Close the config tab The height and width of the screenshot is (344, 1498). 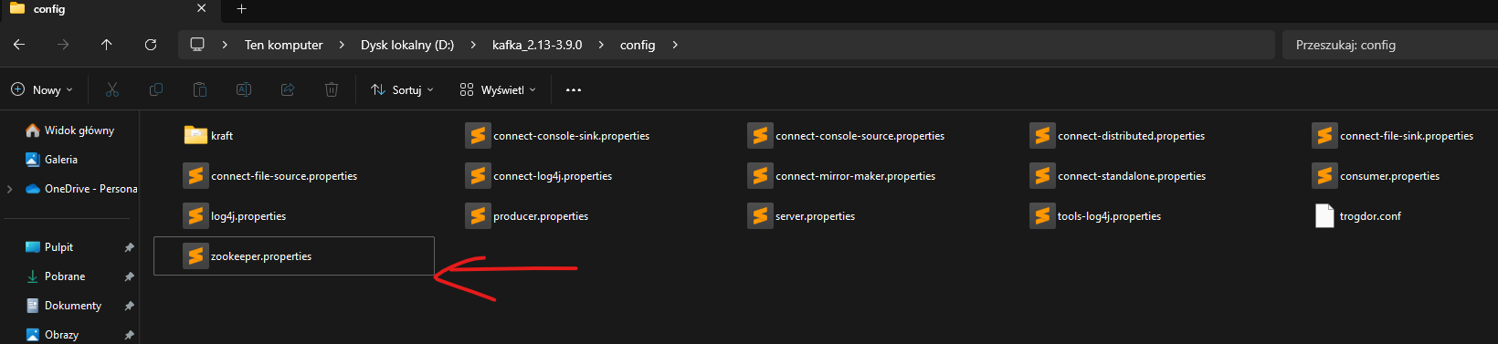pyautogui.click(x=202, y=8)
